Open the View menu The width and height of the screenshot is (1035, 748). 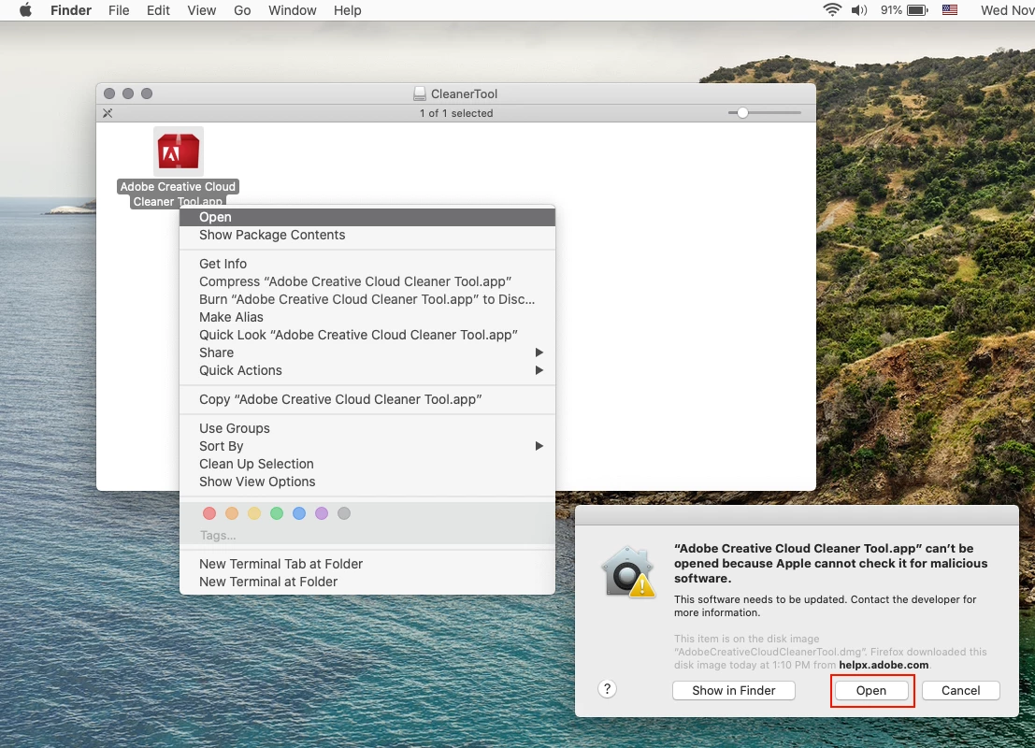click(201, 10)
